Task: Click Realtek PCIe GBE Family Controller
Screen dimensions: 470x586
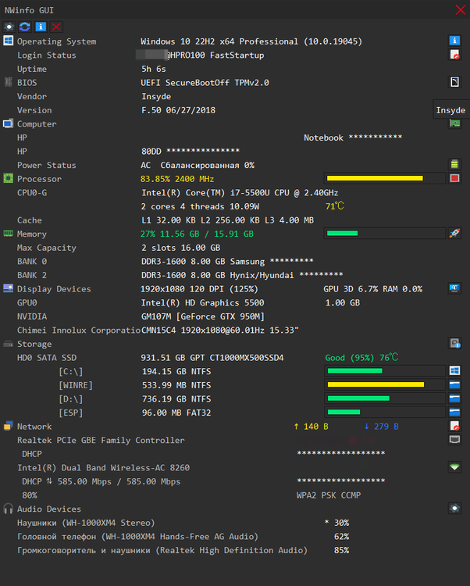Action: (x=101, y=440)
